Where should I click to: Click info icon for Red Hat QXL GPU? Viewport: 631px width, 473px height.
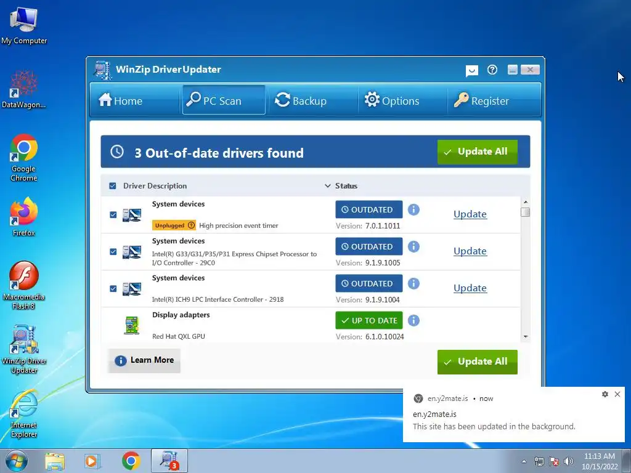click(x=413, y=320)
